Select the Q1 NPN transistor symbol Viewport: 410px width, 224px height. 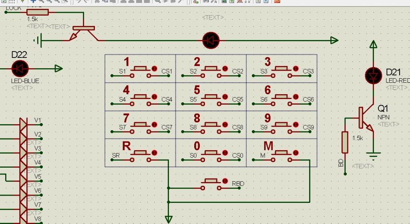(x=367, y=118)
